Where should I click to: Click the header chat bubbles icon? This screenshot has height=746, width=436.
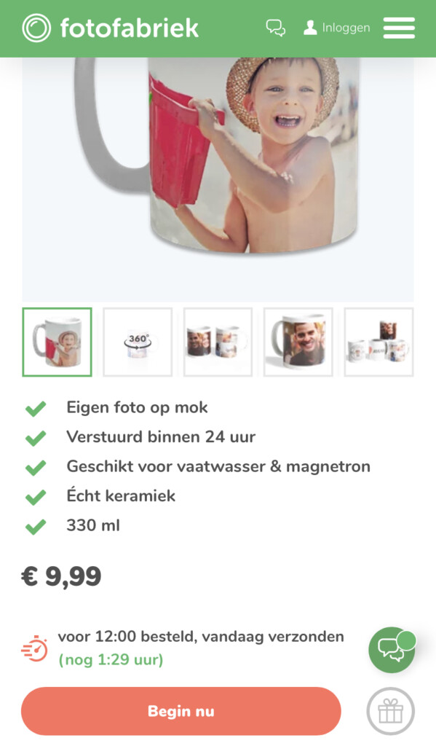click(276, 28)
